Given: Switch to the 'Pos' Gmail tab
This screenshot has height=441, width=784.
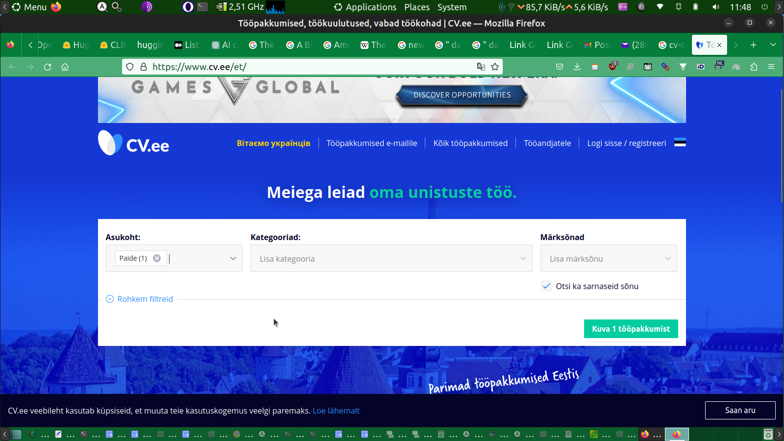Looking at the screenshot, I should [596, 45].
